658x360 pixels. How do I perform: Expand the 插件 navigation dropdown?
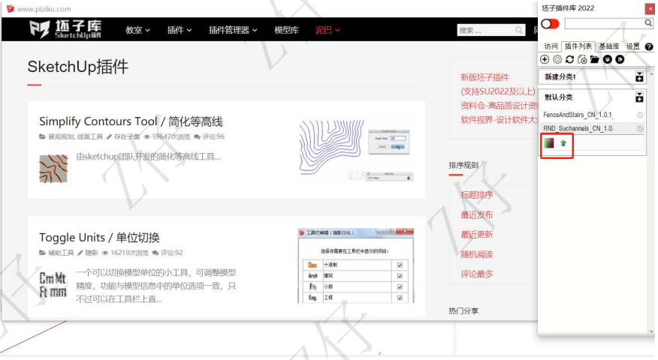180,30
